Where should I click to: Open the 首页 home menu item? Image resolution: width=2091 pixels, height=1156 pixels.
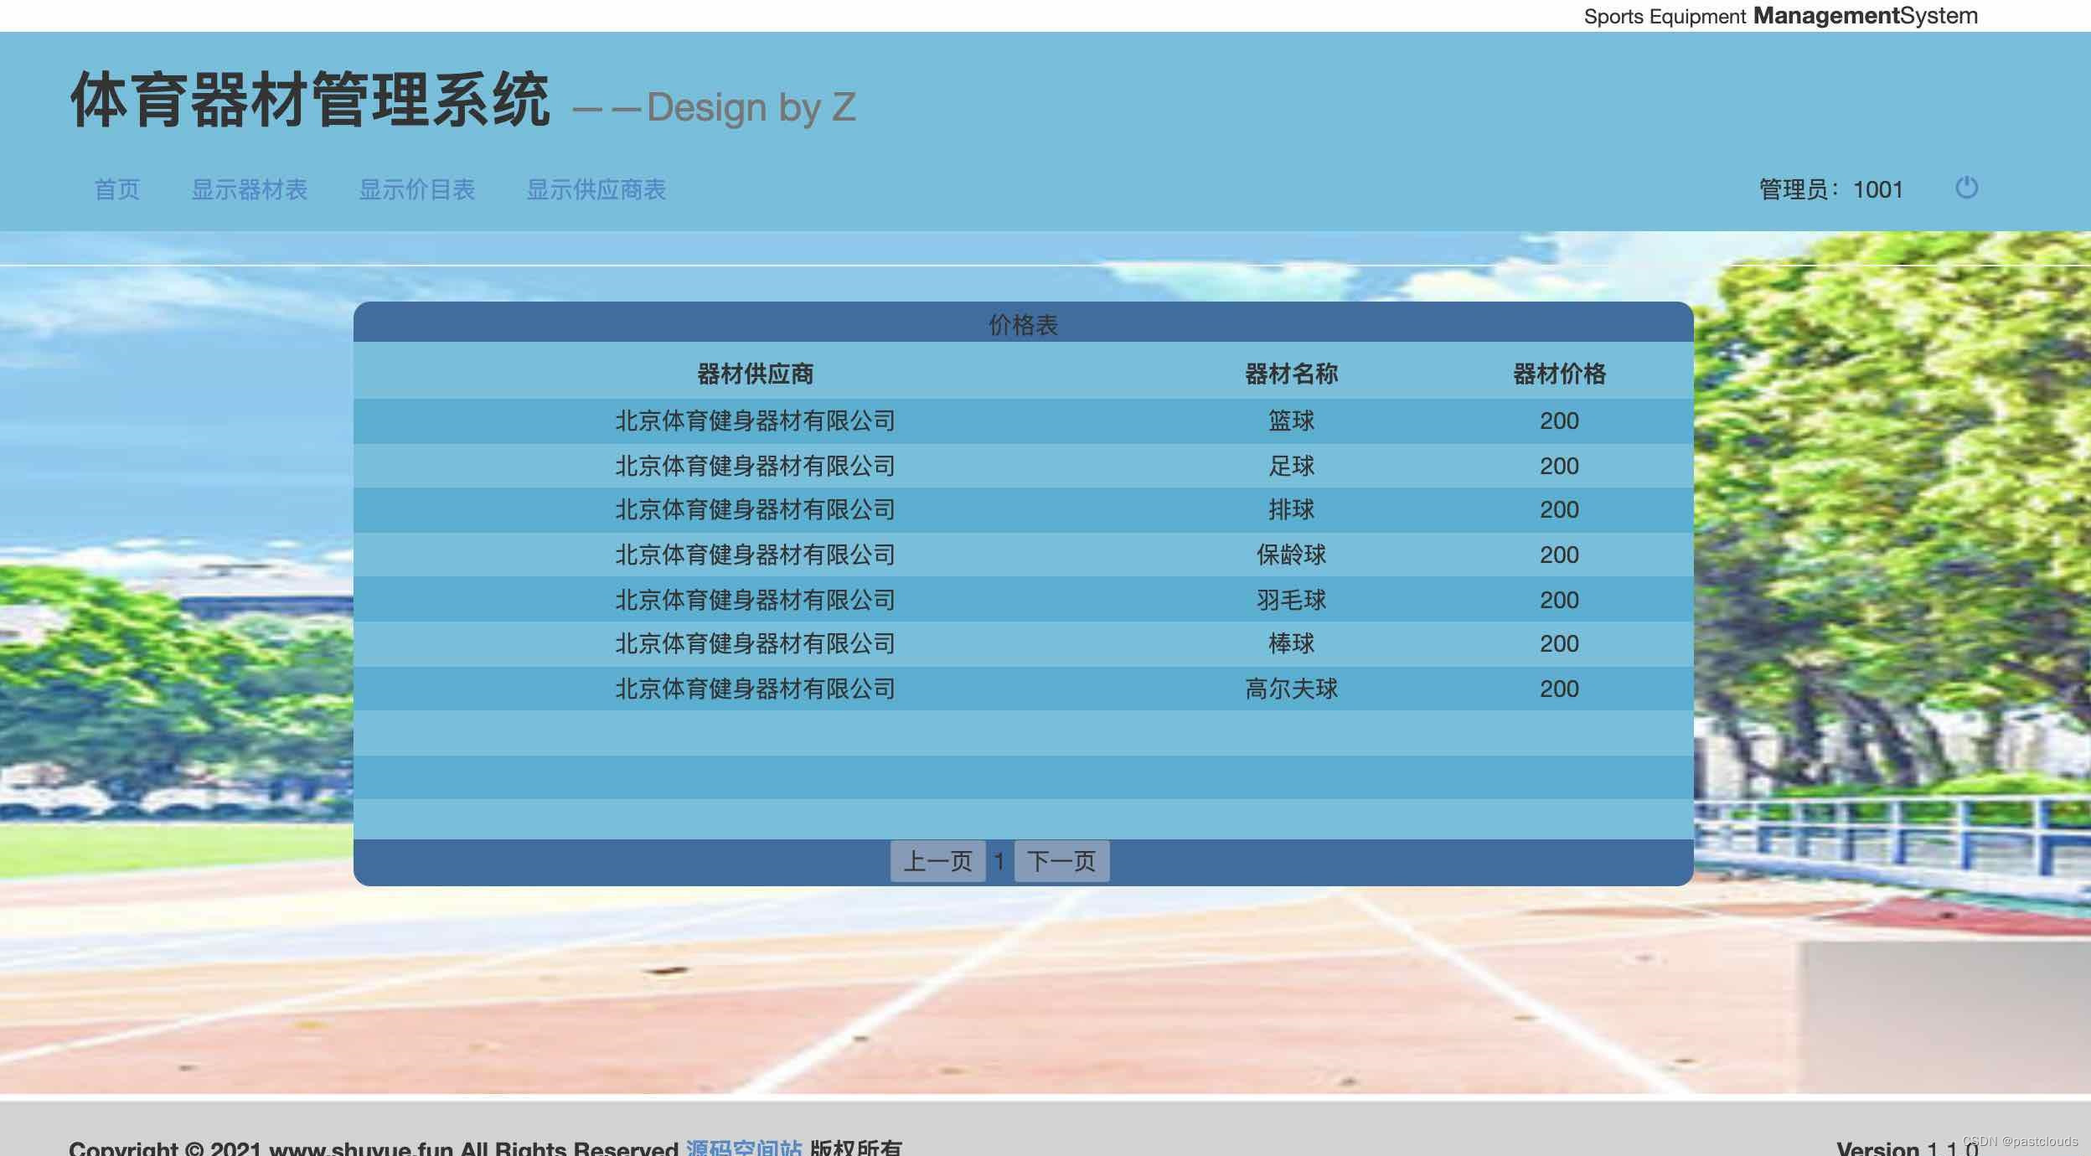(117, 189)
